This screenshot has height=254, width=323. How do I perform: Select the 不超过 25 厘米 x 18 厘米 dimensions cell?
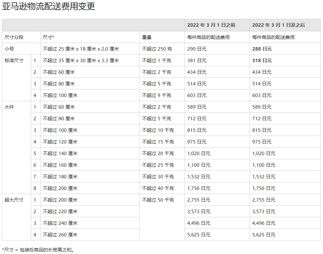[x=81, y=49]
